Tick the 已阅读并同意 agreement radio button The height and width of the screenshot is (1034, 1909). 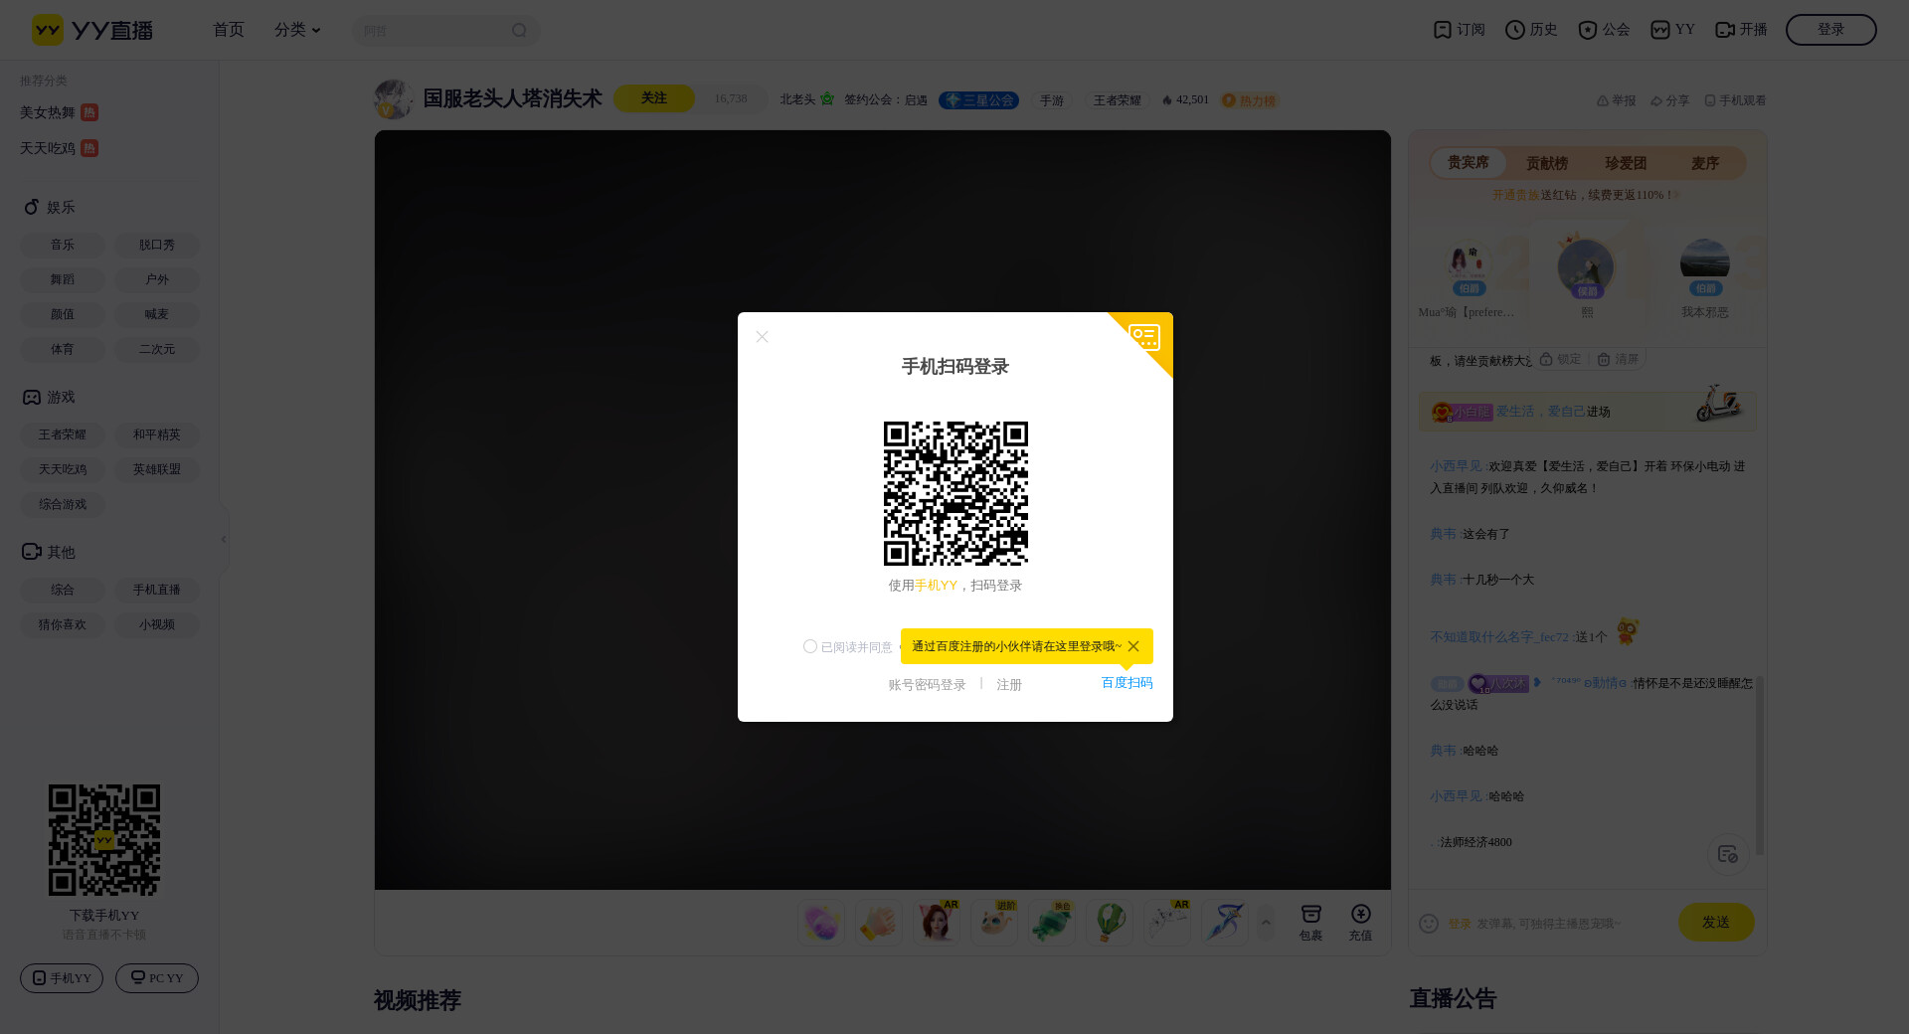click(x=809, y=646)
